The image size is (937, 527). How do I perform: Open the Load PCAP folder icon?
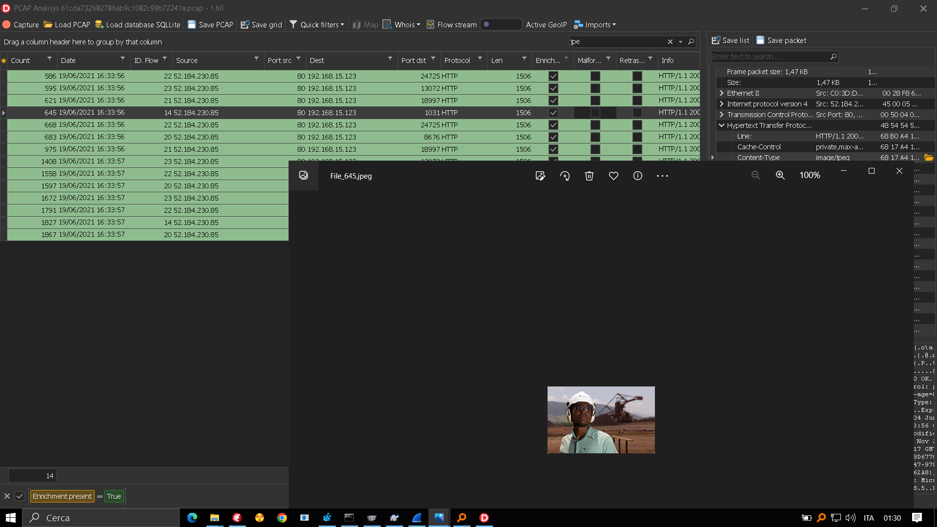pyautogui.click(x=48, y=24)
